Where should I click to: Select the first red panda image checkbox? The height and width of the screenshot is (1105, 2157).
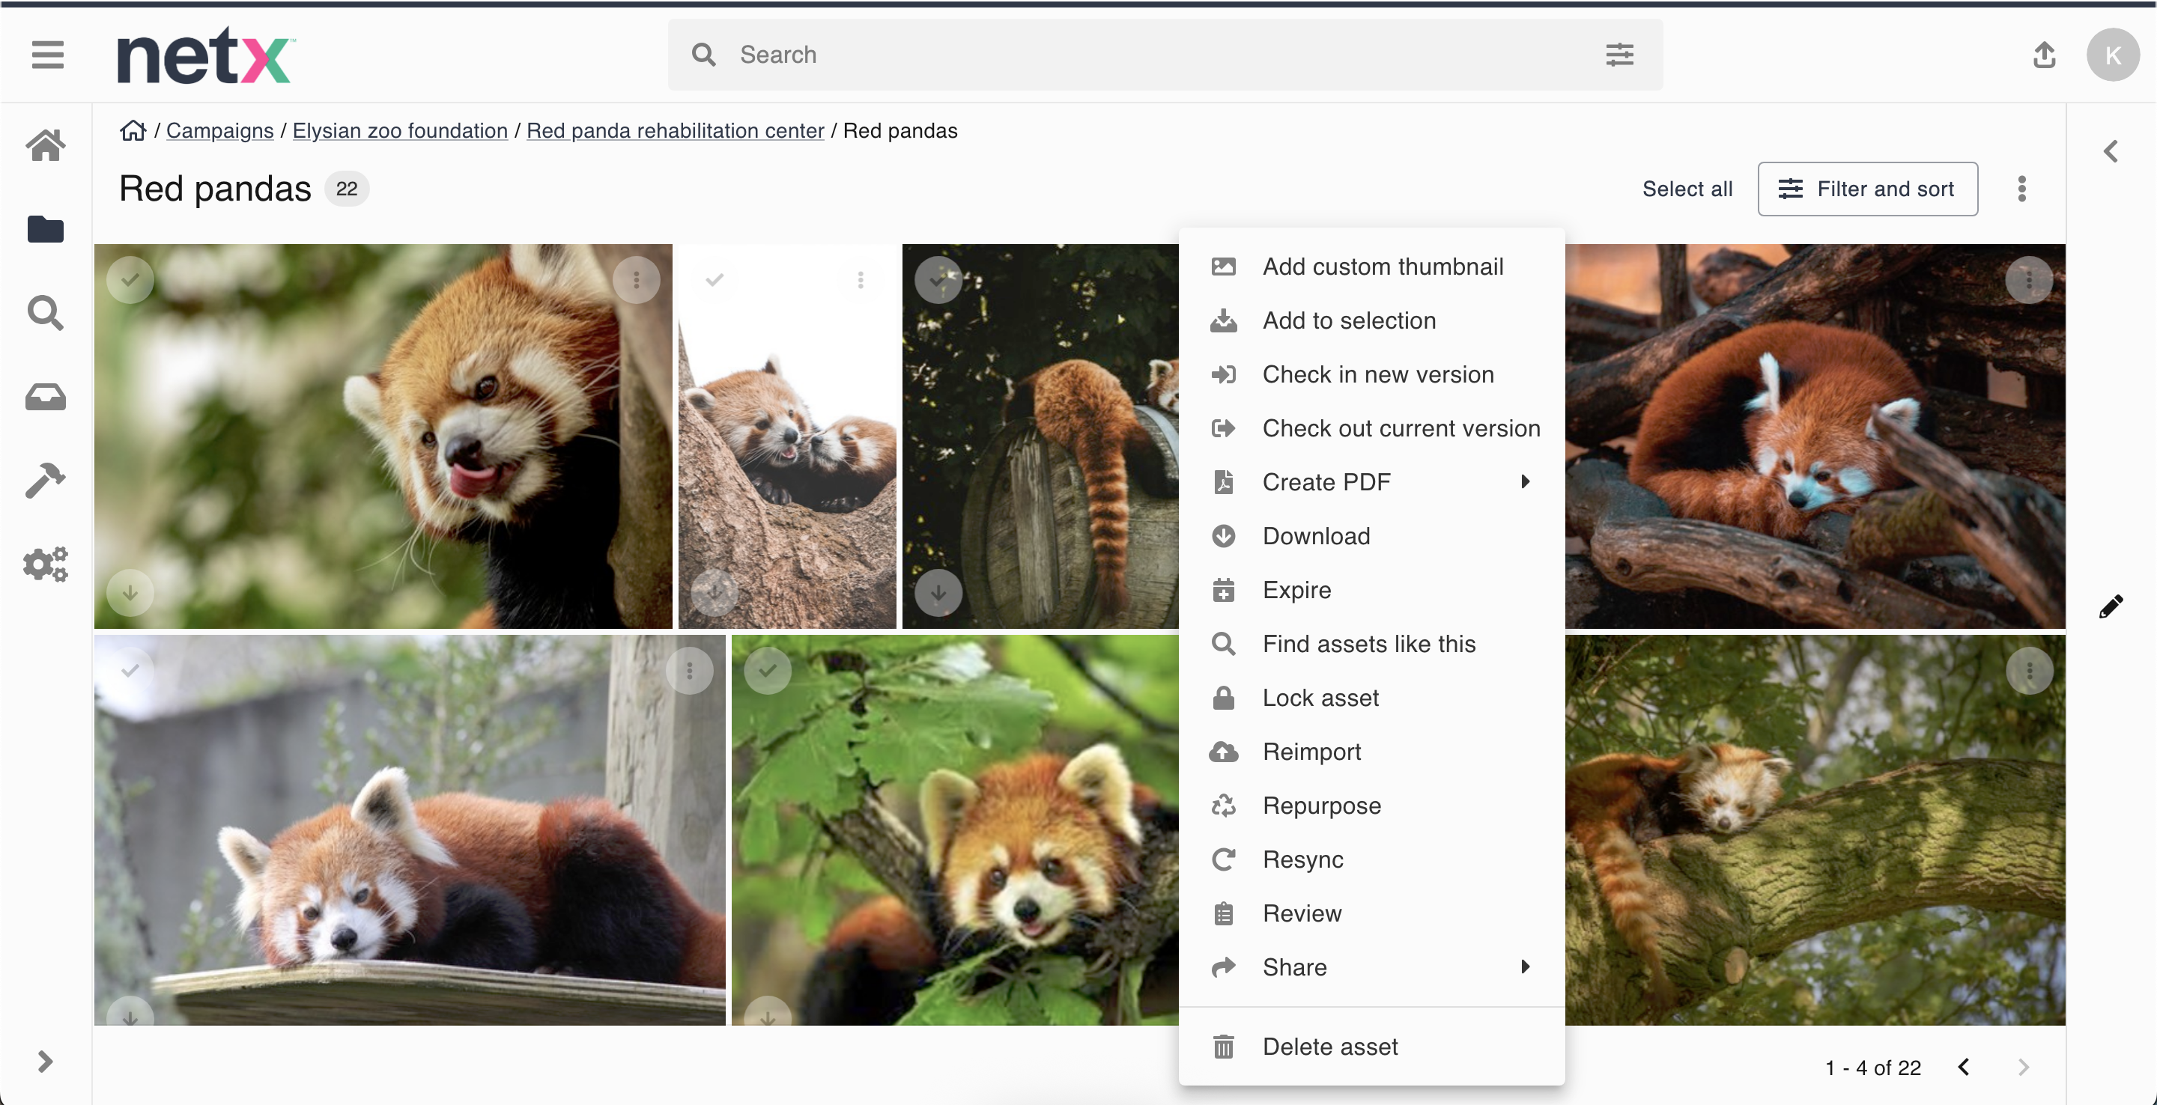pos(130,279)
